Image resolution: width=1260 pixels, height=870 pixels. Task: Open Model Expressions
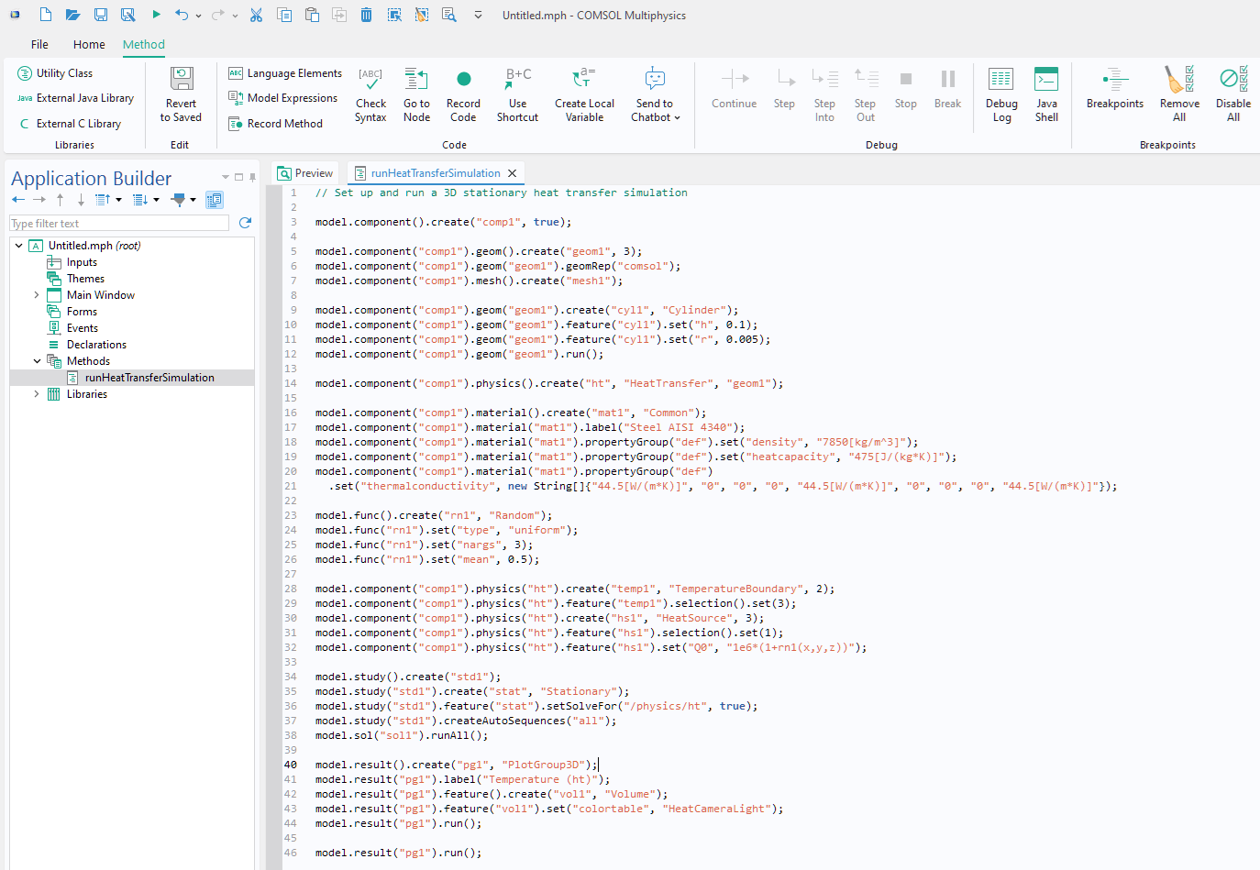tap(282, 98)
